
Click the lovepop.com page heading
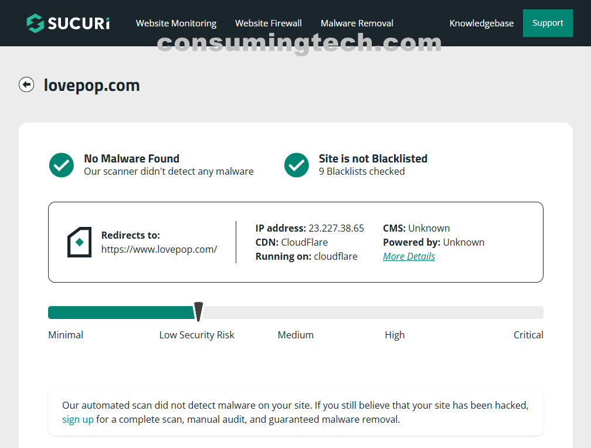point(91,85)
